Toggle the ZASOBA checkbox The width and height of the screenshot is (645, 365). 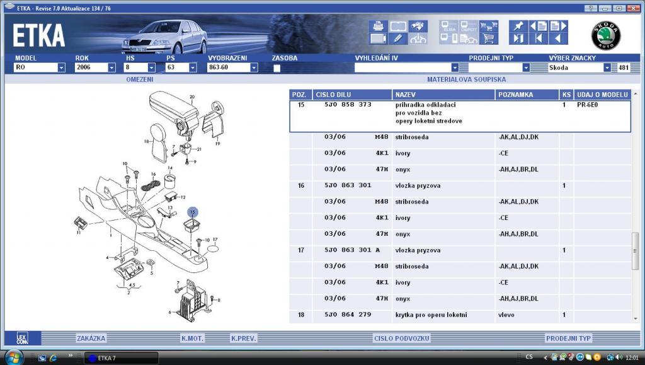[277, 68]
